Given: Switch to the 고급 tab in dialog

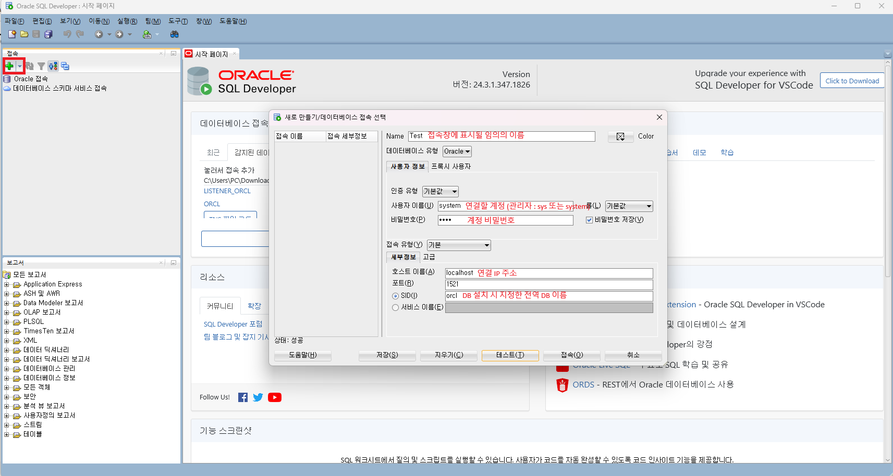Looking at the screenshot, I should (429, 257).
